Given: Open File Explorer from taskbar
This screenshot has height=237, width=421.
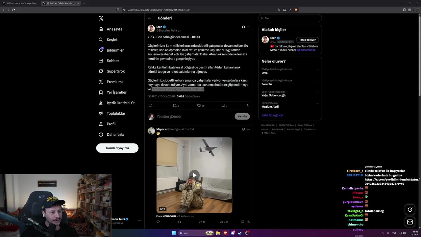Looking at the screenshot, I should tap(218, 233).
